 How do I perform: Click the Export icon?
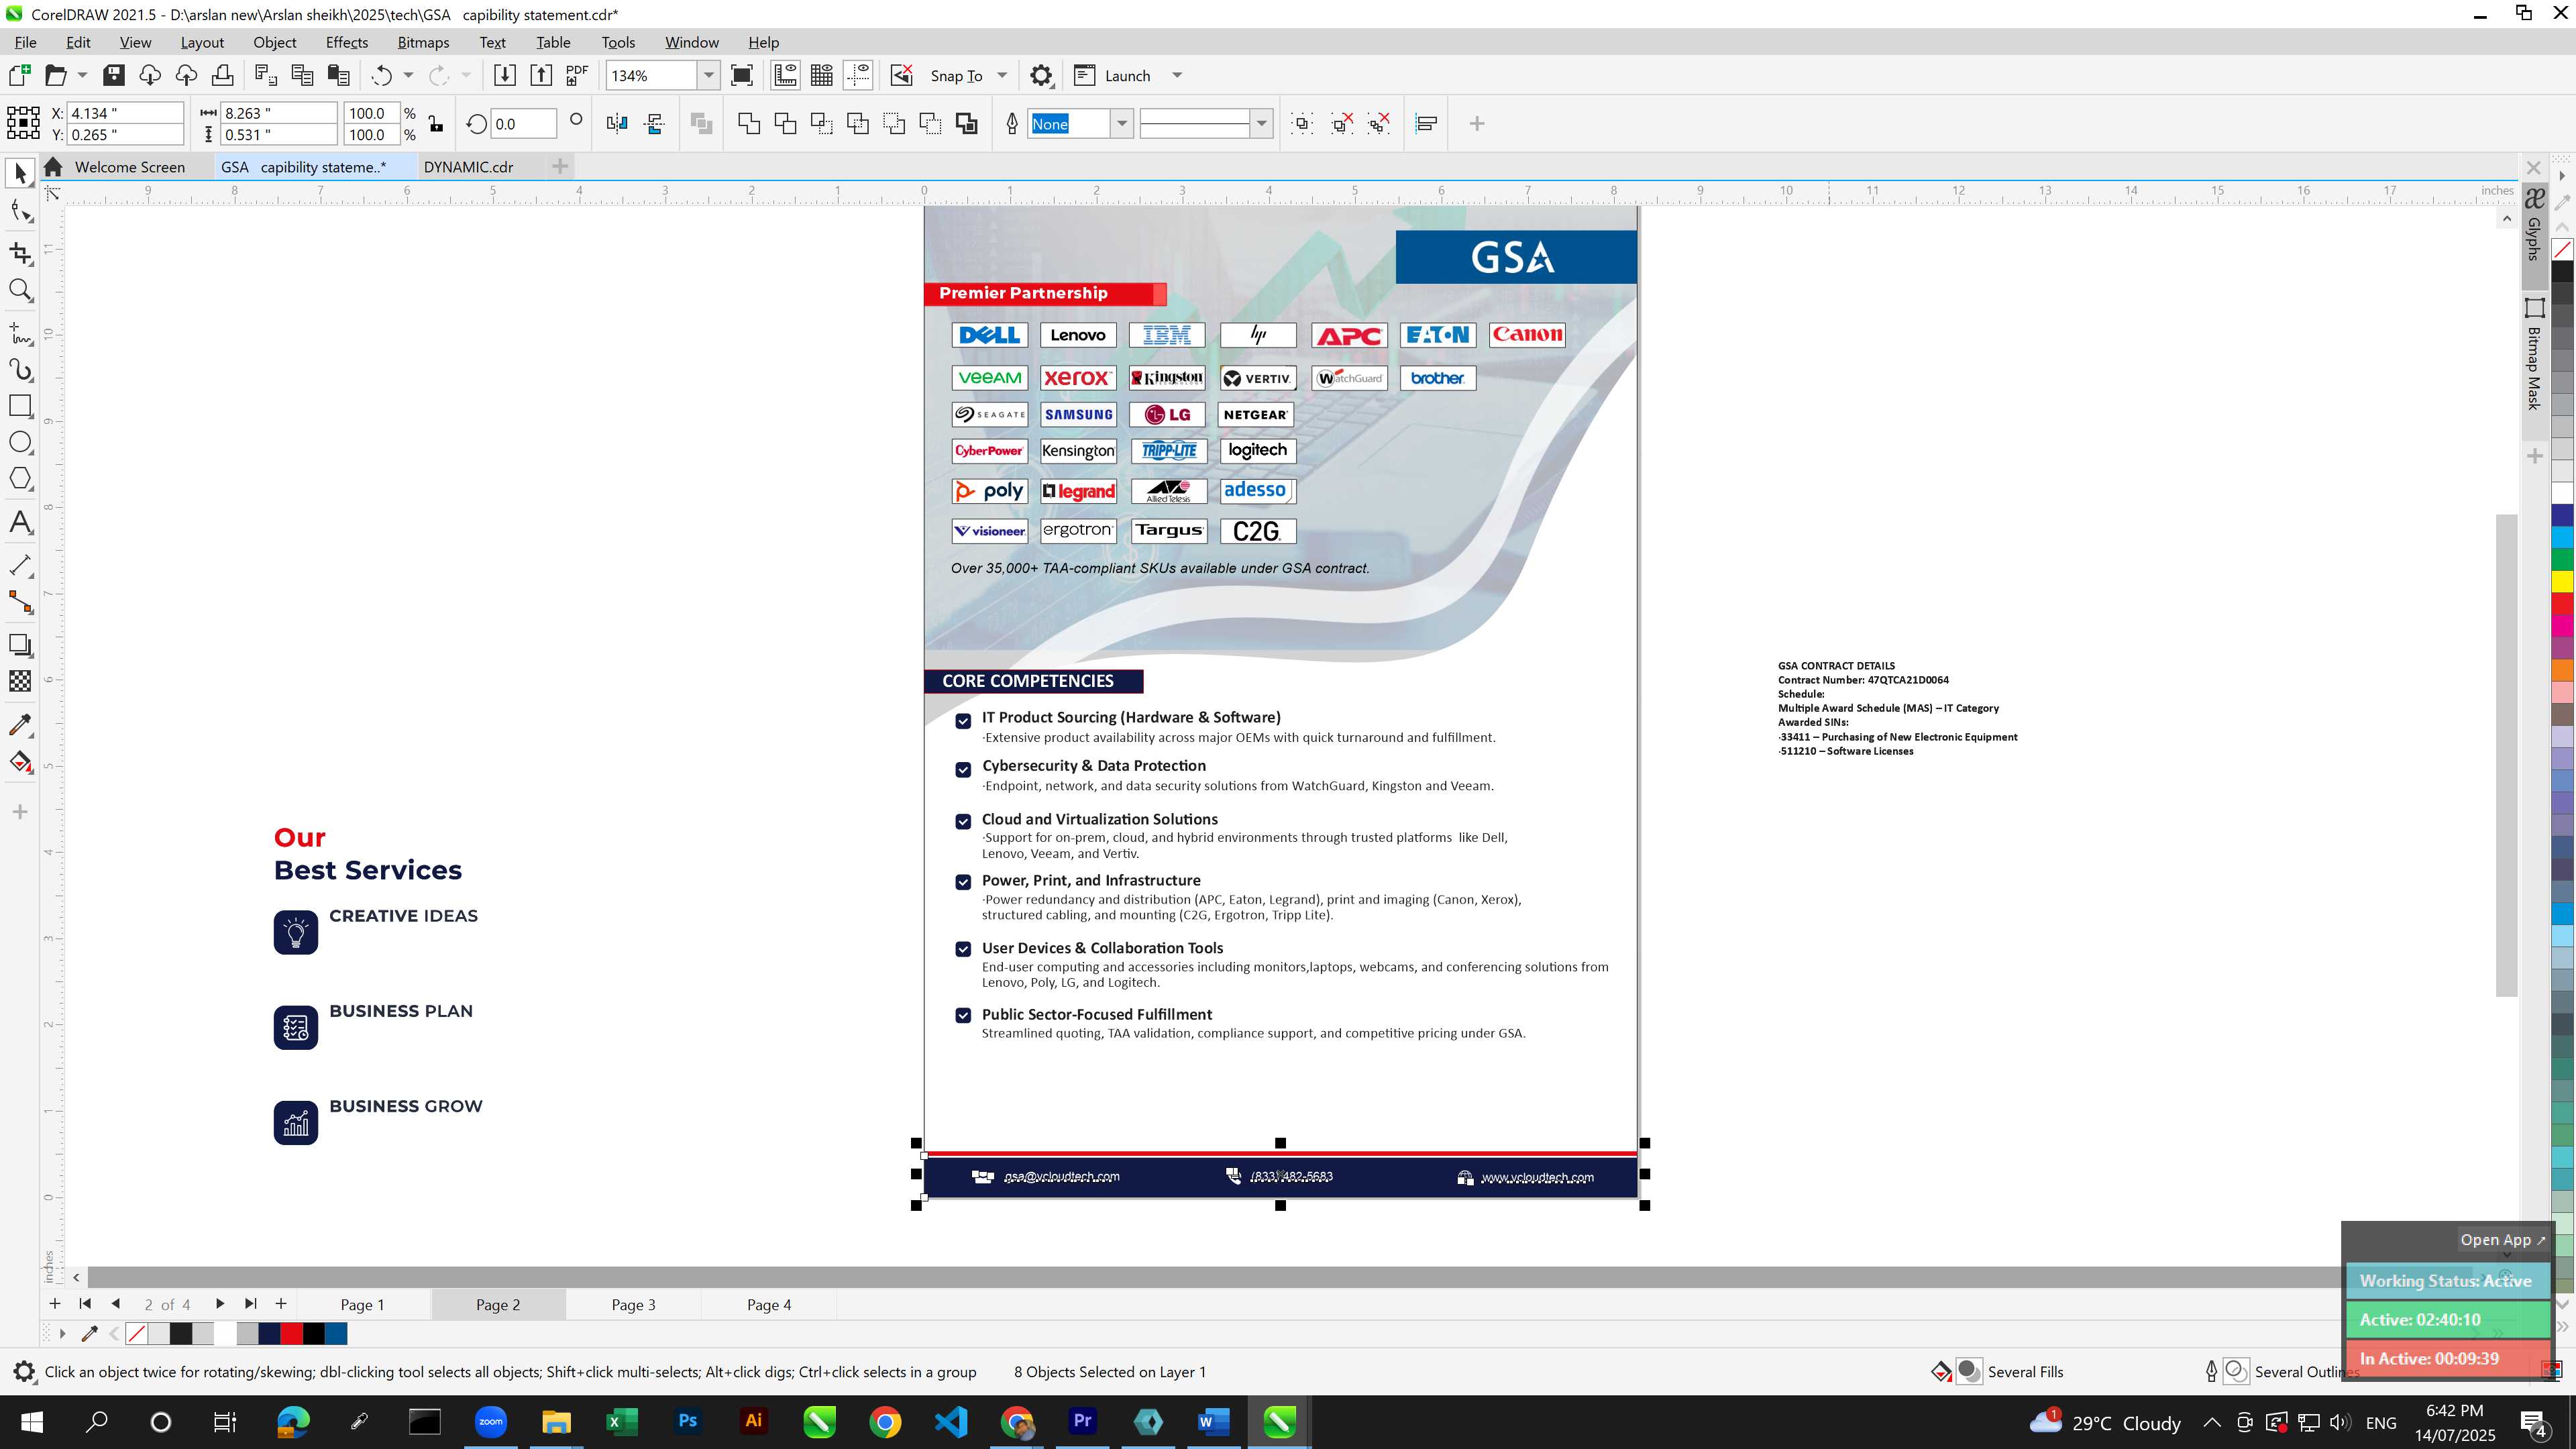[x=541, y=75]
